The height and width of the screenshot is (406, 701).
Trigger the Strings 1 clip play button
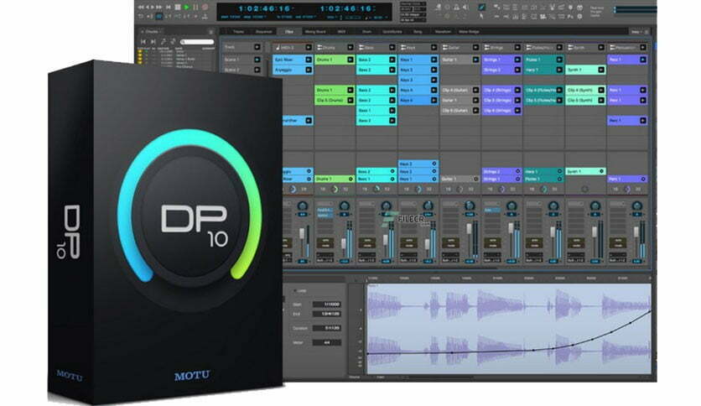coord(517,60)
